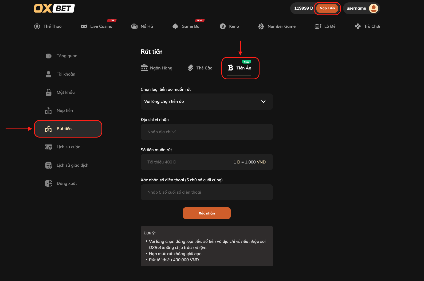This screenshot has height=281, width=424.
Task: Open the Live Casino menu
Action: (x=97, y=26)
